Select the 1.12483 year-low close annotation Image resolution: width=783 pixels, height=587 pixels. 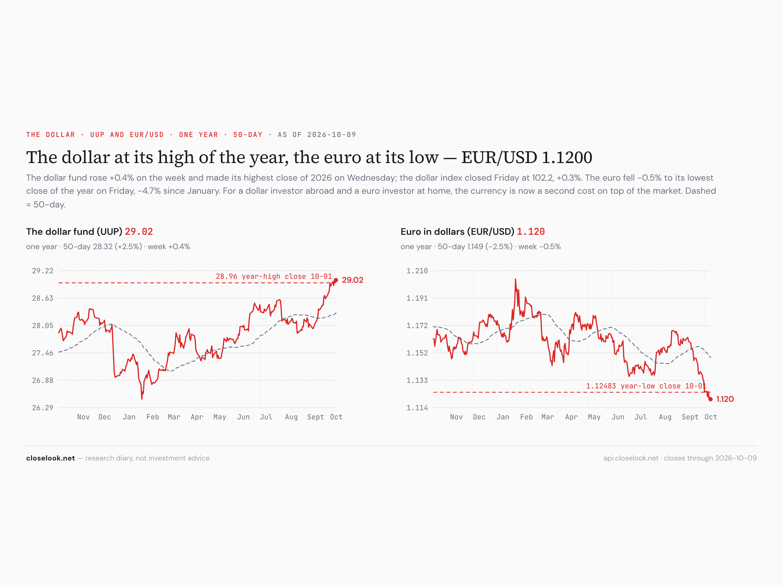point(646,386)
